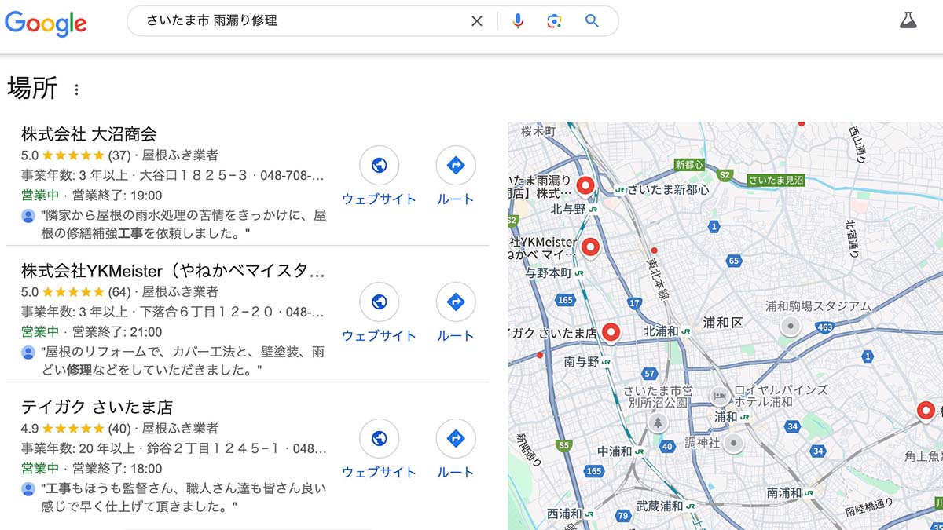Click the さいたま新都心 station label on map
The width and height of the screenshot is (943, 530).
668,190
